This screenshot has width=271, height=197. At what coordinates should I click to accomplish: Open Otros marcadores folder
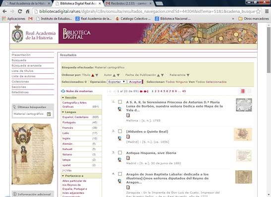tap(254, 18)
